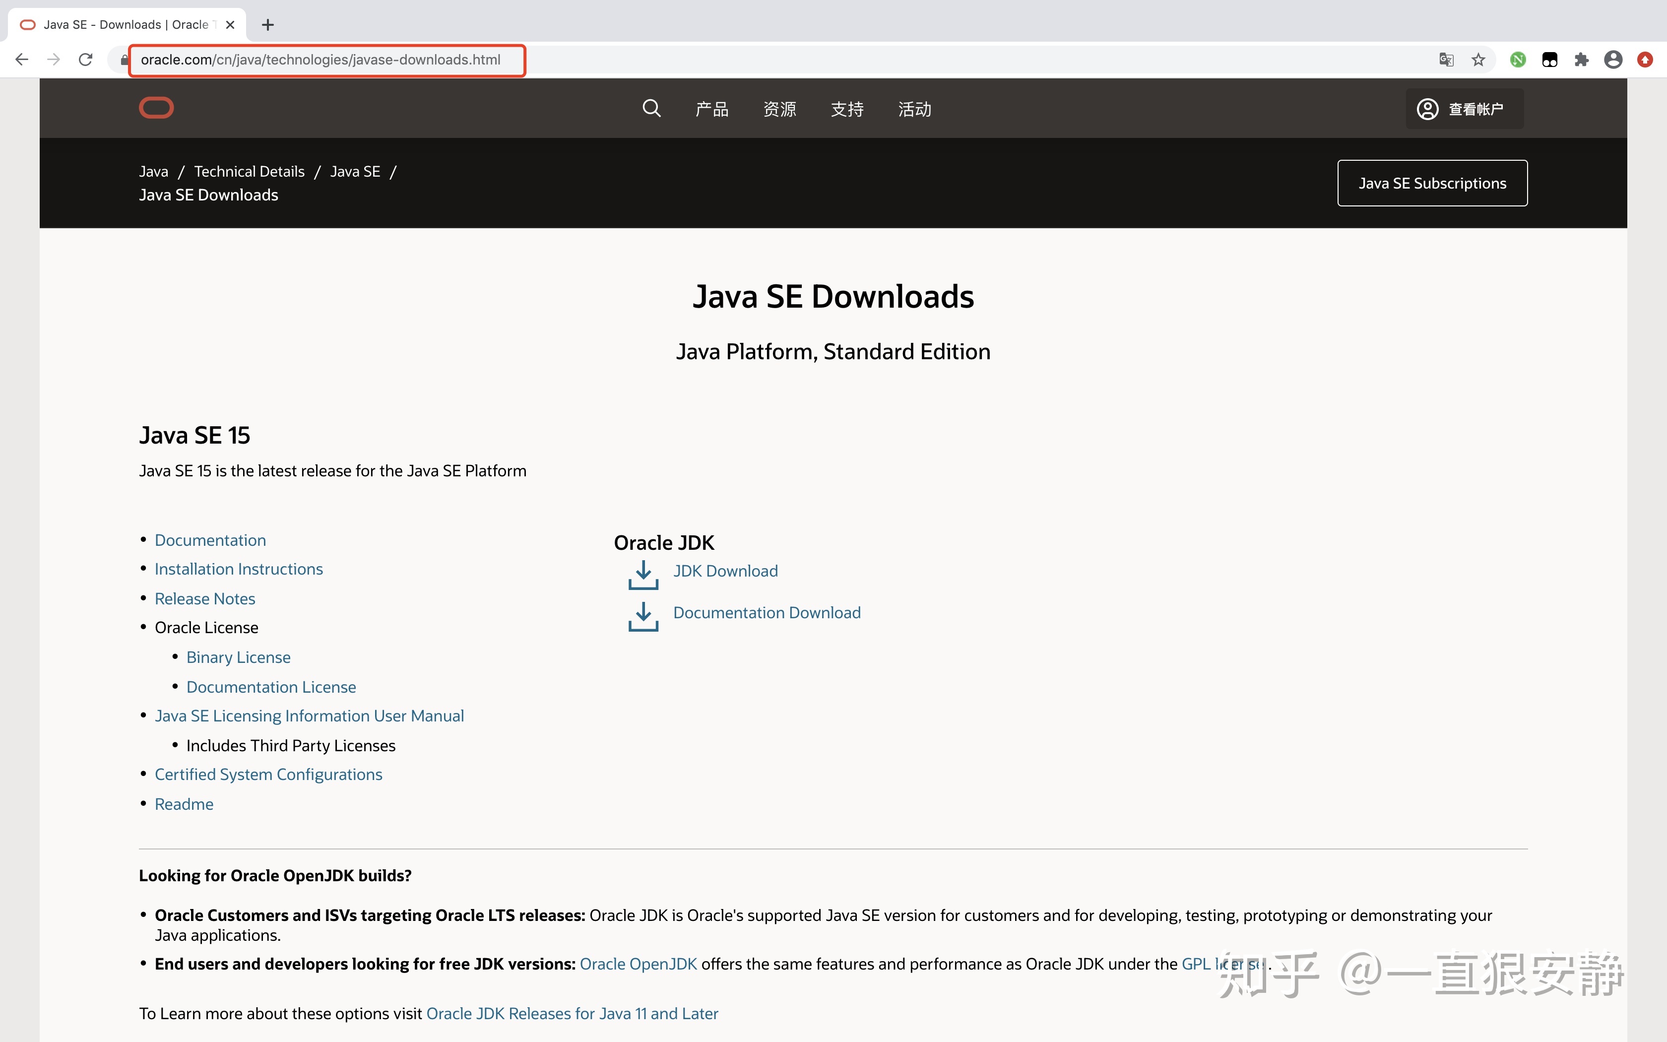Open the 支持 menu
1667x1042 pixels.
click(847, 109)
